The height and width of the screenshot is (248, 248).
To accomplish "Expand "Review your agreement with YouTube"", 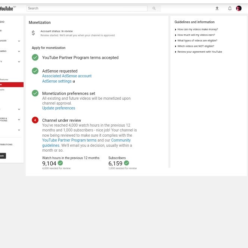I will [199, 52].
